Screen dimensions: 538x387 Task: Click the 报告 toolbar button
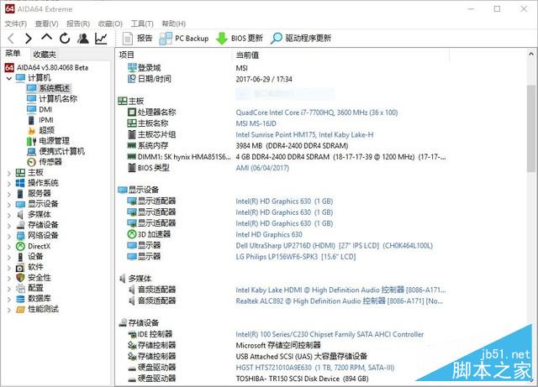(x=137, y=39)
